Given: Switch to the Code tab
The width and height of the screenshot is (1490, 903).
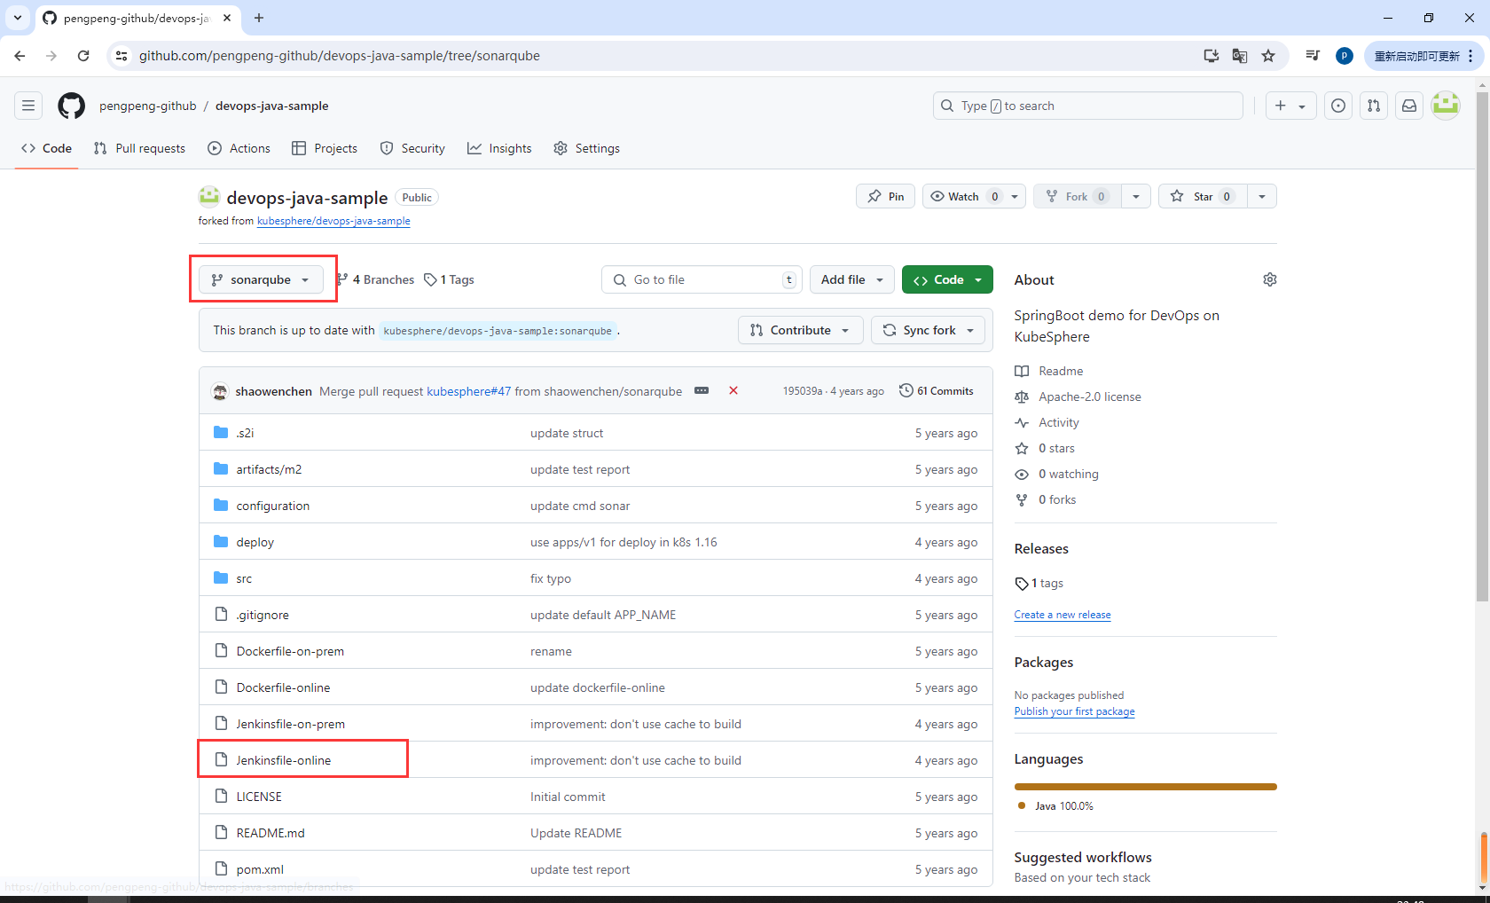Looking at the screenshot, I should (x=46, y=148).
